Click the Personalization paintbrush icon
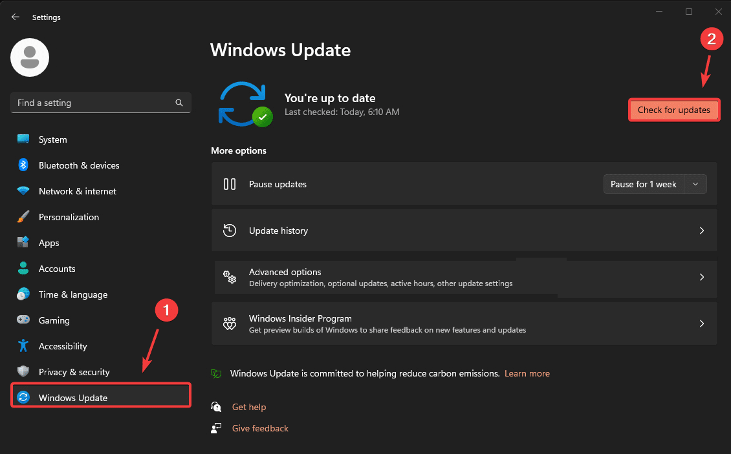Image resolution: width=731 pixels, height=454 pixels. pos(23,217)
